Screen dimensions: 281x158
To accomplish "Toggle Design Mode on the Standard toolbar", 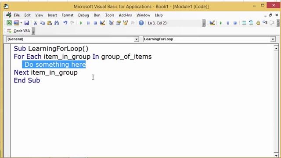I will [102, 23].
